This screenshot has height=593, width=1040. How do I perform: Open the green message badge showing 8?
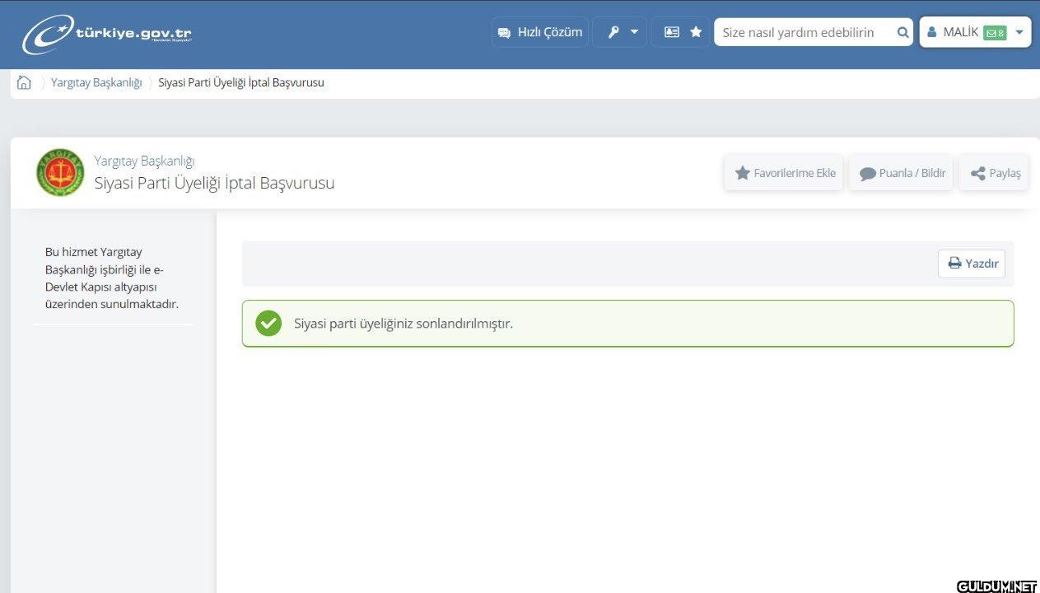click(995, 33)
